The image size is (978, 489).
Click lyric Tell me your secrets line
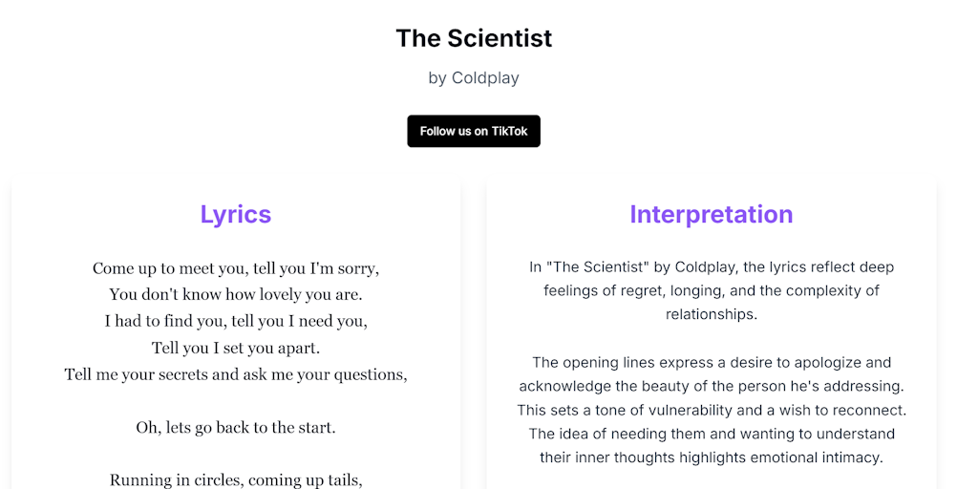[236, 374]
